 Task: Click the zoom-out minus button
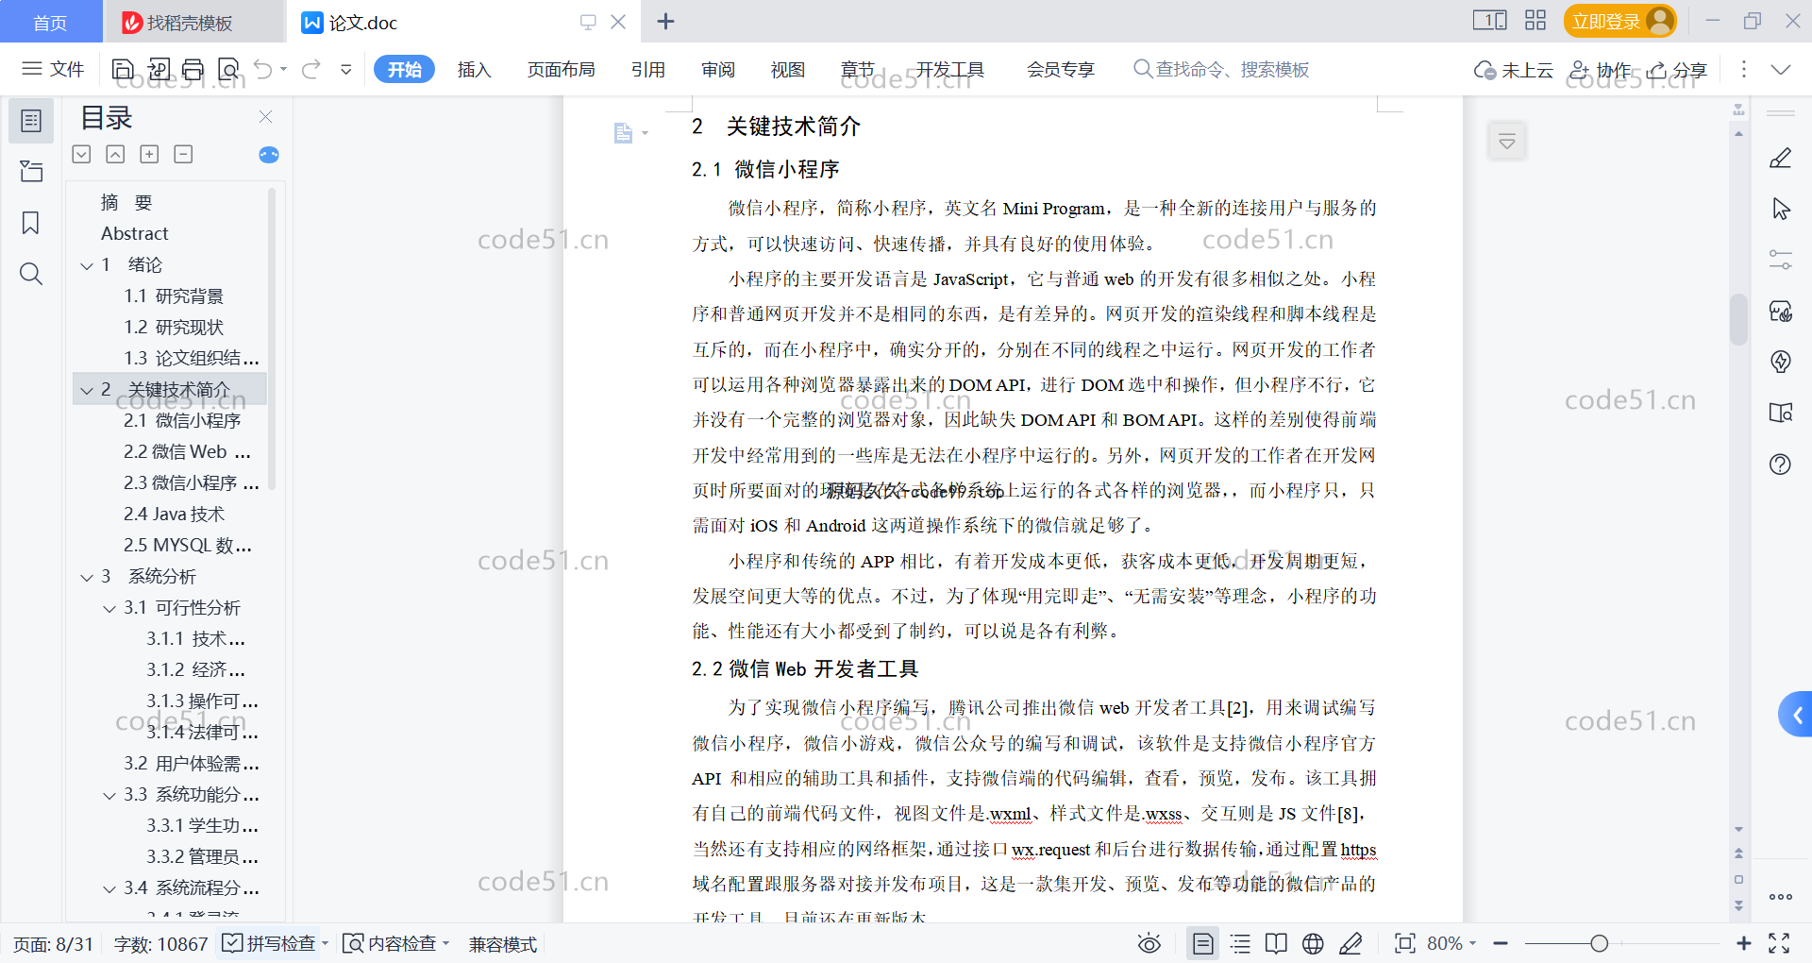(1501, 943)
